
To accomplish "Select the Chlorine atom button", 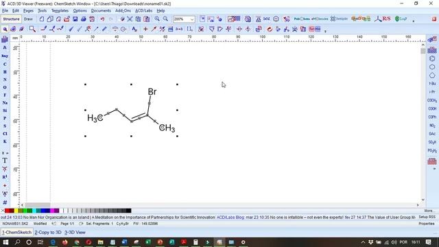I will coord(5,134).
